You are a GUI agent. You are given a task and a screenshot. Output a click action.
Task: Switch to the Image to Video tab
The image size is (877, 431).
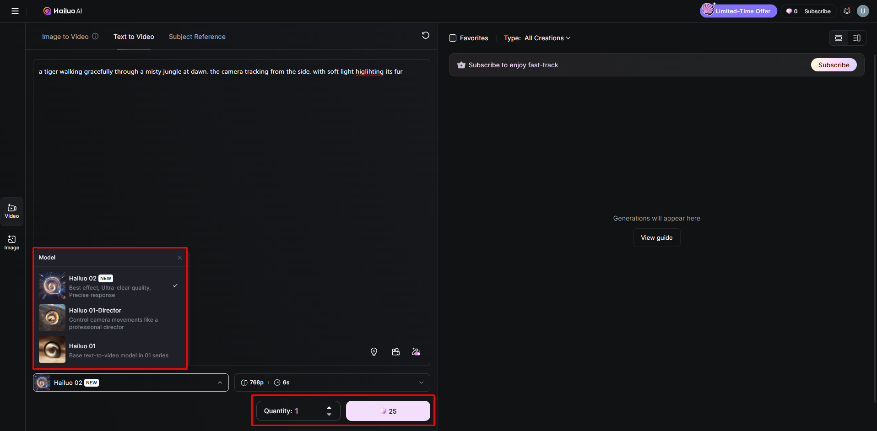click(65, 37)
